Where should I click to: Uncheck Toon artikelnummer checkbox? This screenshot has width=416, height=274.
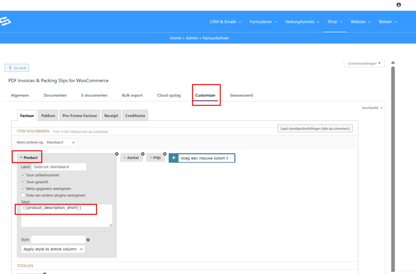(23, 175)
